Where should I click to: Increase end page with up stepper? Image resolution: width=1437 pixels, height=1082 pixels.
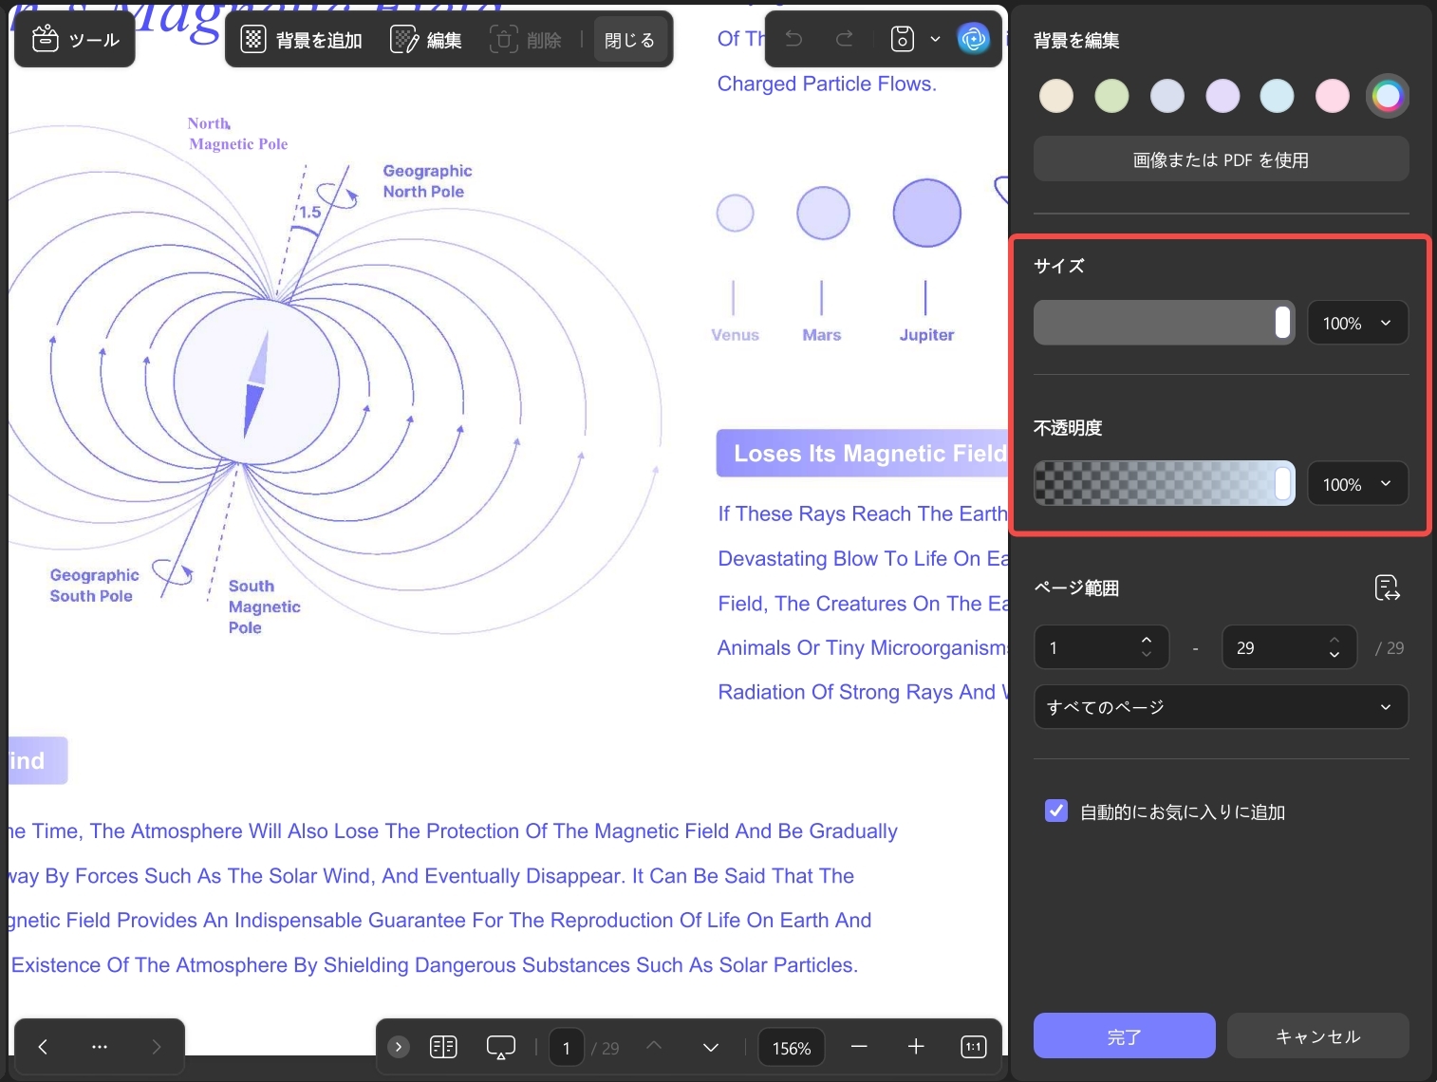coord(1334,640)
